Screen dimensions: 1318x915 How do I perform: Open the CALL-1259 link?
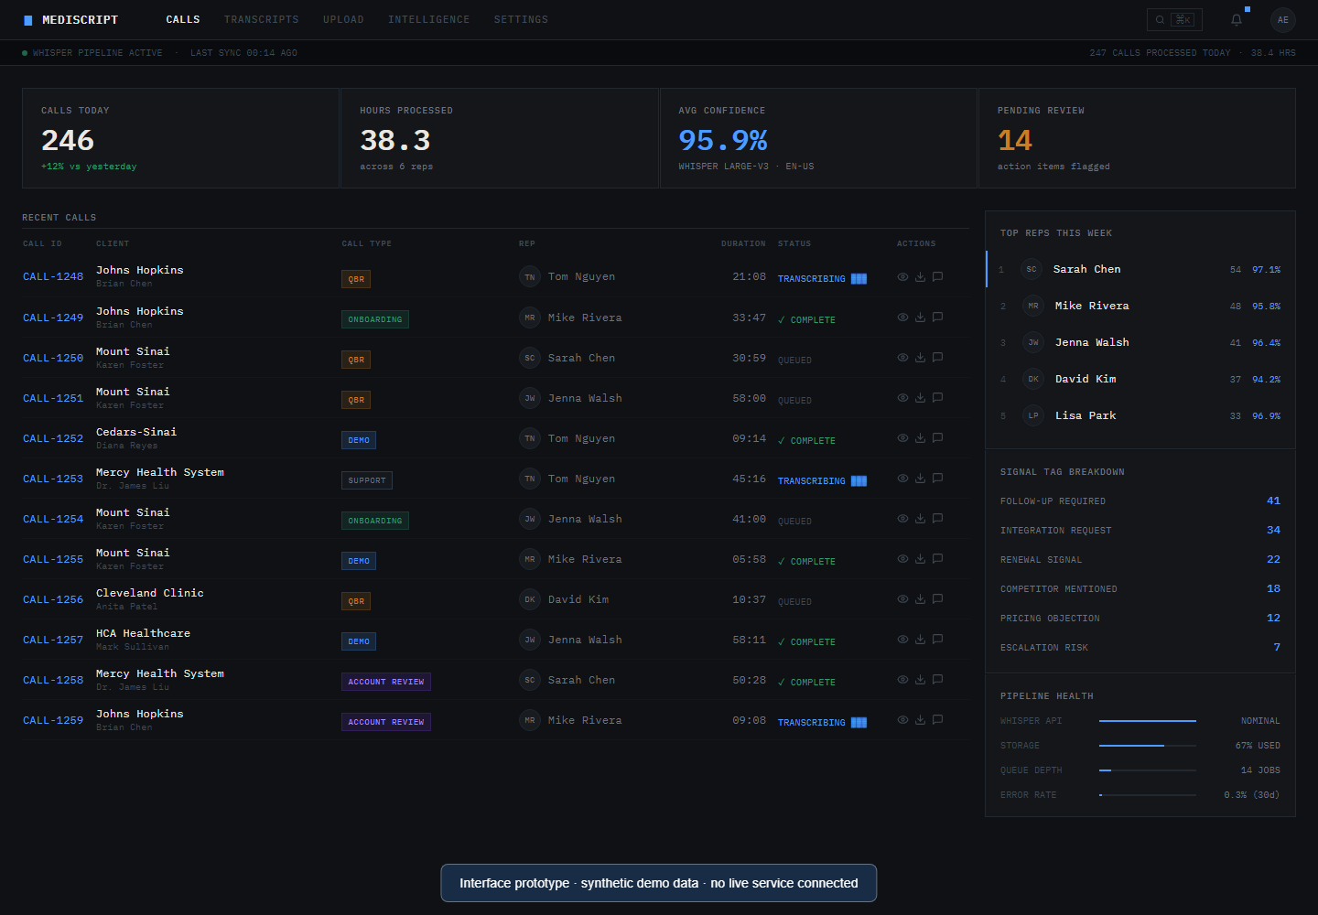pos(53,720)
